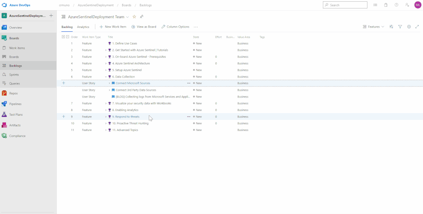The image size is (423, 214).
Task: Select Backlogs in the sidebar
Action: (16, 66)
